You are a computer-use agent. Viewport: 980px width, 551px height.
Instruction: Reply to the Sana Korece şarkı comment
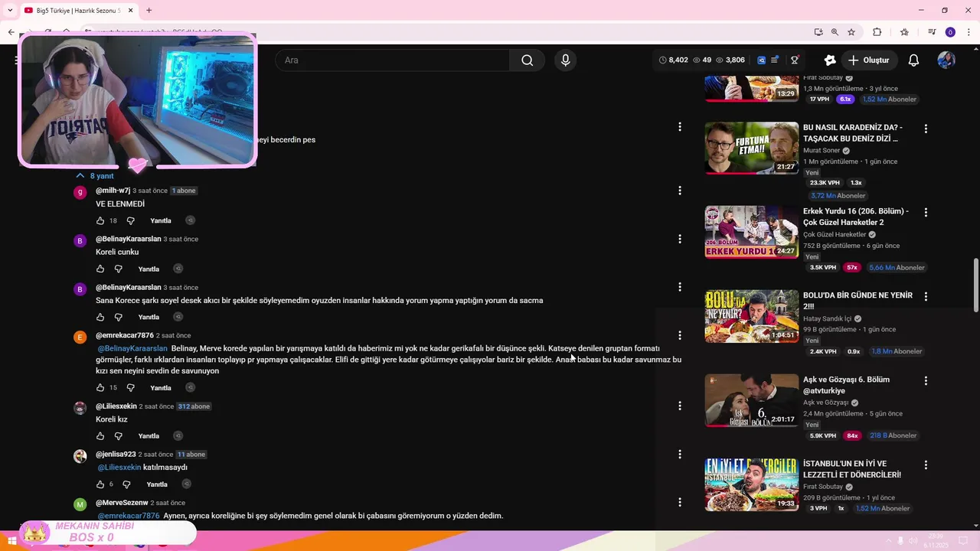point(149,317)
